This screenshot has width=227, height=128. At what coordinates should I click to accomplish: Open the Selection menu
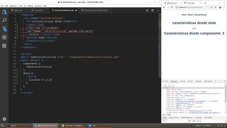coord(13,6)
